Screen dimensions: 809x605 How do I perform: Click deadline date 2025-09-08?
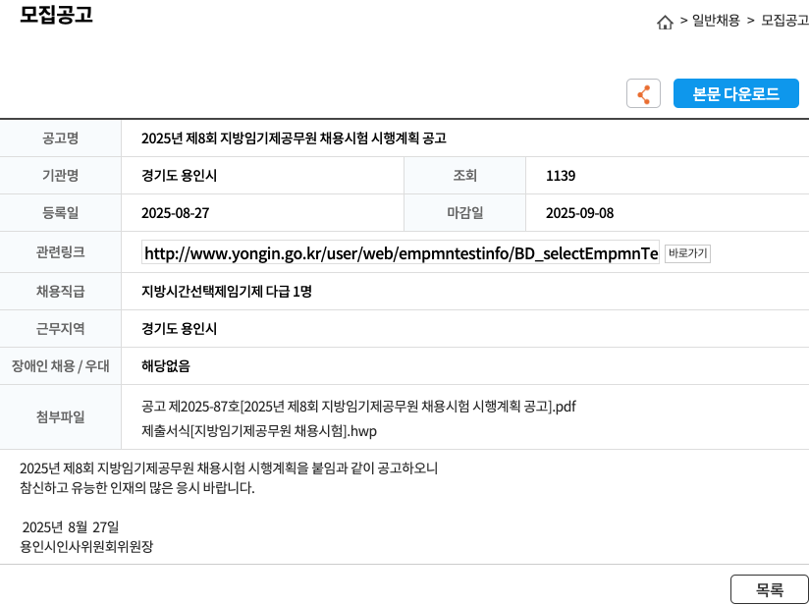tap(580, 213)
